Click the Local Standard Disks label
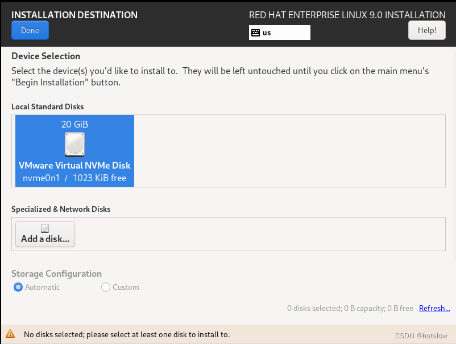This screenshot has height=344, width=456. click(x=48, y=107)
